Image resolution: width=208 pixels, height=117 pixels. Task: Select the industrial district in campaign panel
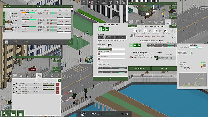103,29
